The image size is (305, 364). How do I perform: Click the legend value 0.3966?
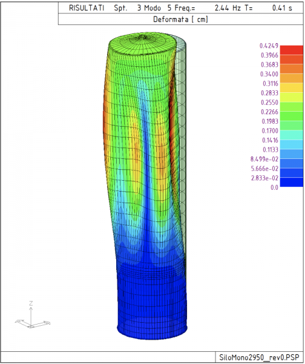[269, 55]
